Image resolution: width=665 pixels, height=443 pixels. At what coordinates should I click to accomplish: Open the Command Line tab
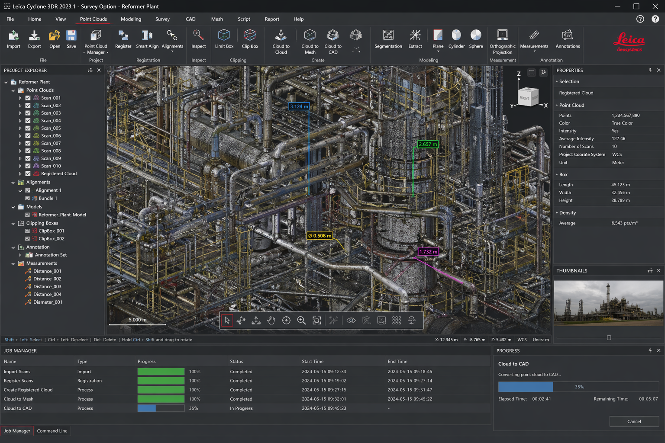point(52,431)
